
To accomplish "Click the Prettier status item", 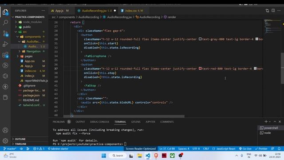I will (261, 148).
